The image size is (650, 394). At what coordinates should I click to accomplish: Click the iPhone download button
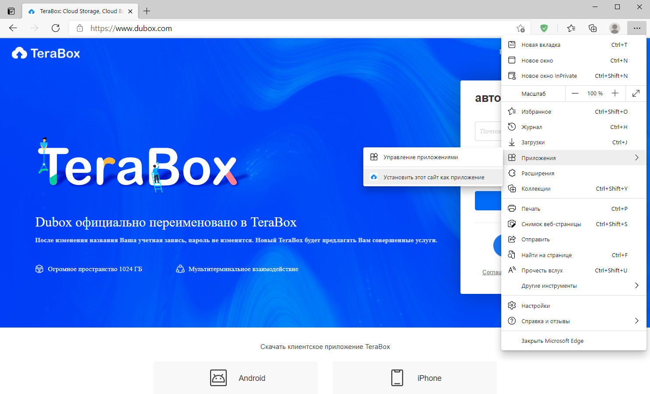tap(415, 378)
